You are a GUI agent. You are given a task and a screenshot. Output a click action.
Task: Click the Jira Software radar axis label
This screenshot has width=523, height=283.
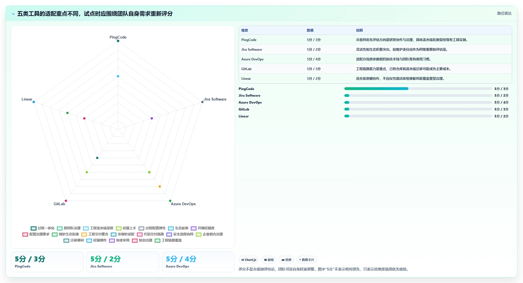[x=215, y=99]
